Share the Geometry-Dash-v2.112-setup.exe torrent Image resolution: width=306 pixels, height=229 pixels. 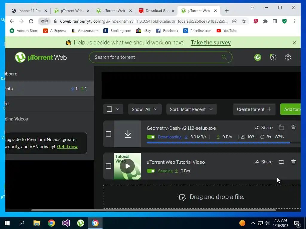tap(264, 128)
